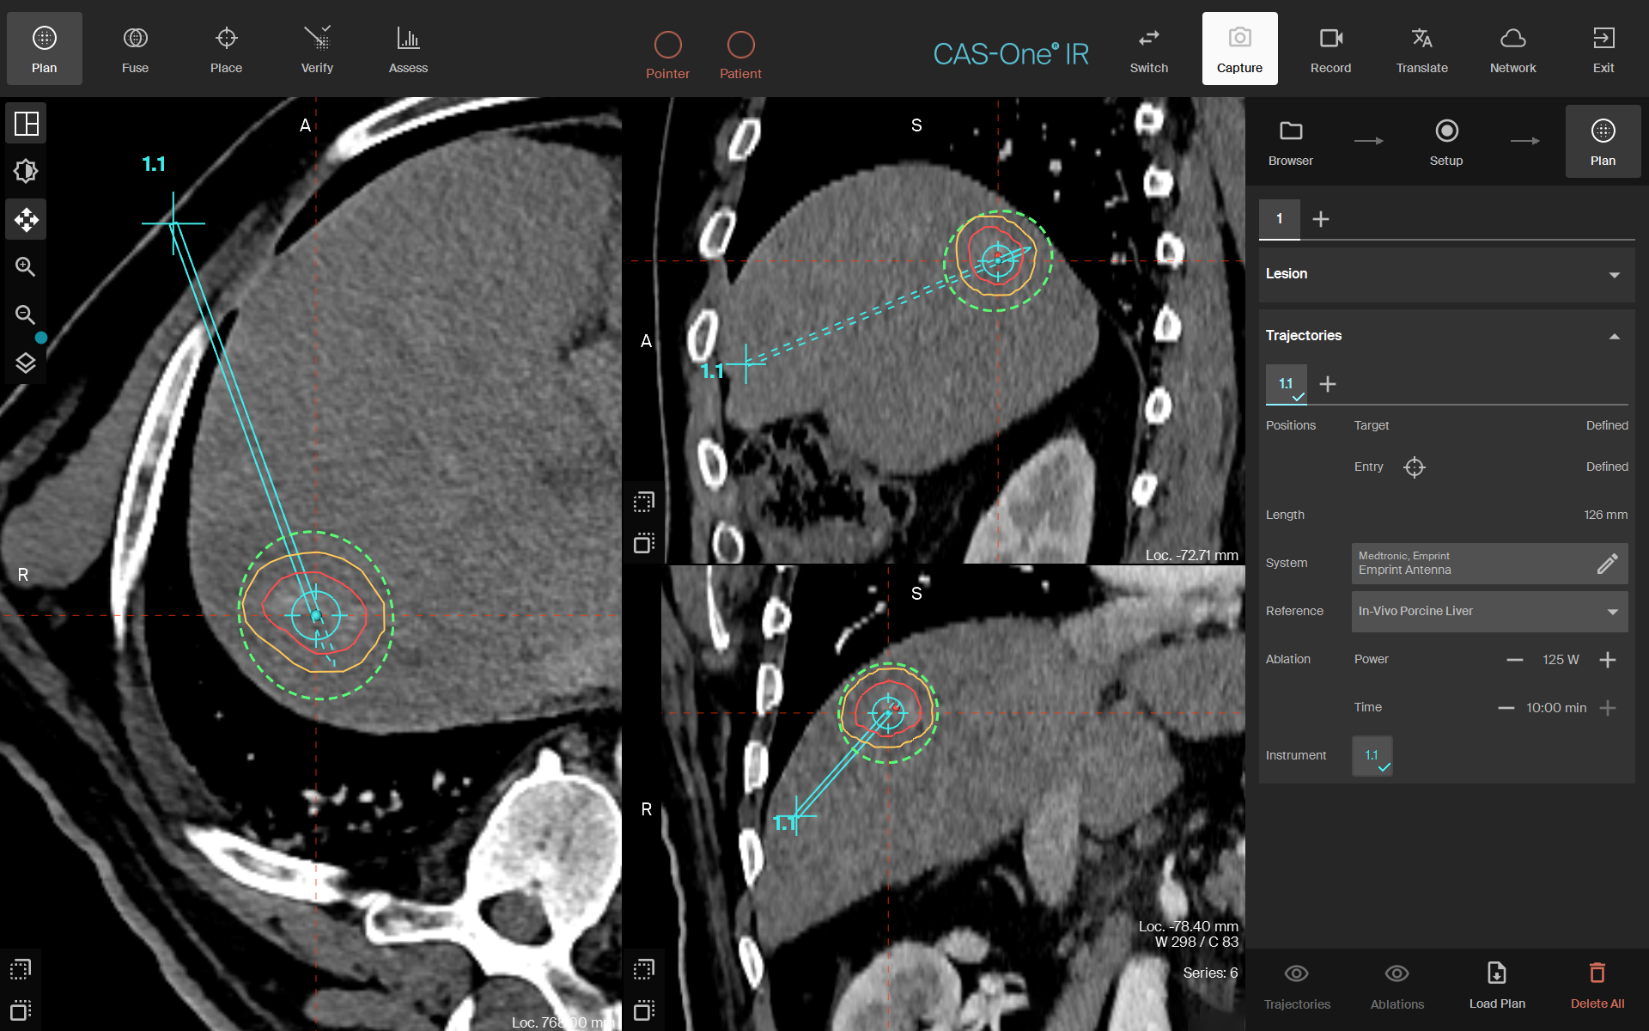Change the viewport layout
The image size is (1649, 1031).
point(27,124)
